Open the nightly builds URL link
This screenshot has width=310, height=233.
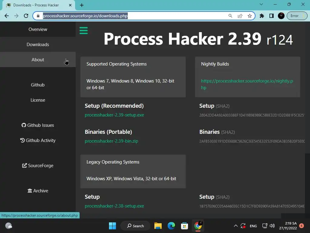click(247, 84)
